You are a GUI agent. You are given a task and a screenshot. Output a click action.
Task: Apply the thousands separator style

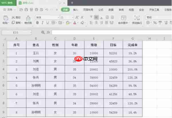[x=160, y=23]
